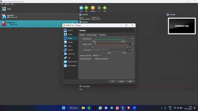Screen dimensions: 198x111
Task: Click the Video Memory spinner arrows
Action: pyautogui.click(x=132, y=39)
